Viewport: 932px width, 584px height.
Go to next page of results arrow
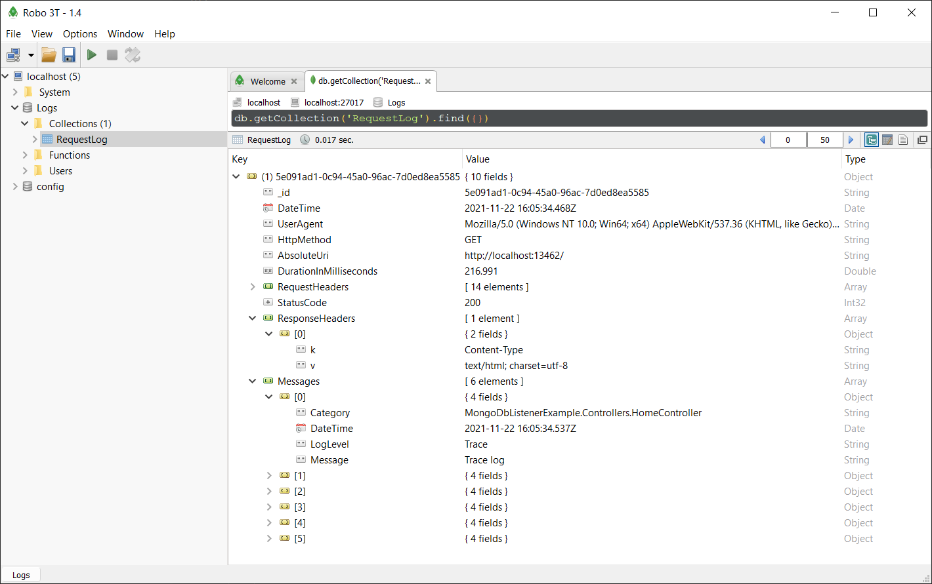851,140
